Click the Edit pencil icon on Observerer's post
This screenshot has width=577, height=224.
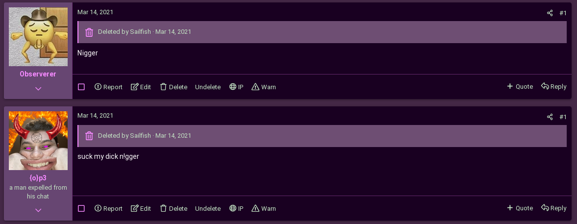click(x=135, y=87)
